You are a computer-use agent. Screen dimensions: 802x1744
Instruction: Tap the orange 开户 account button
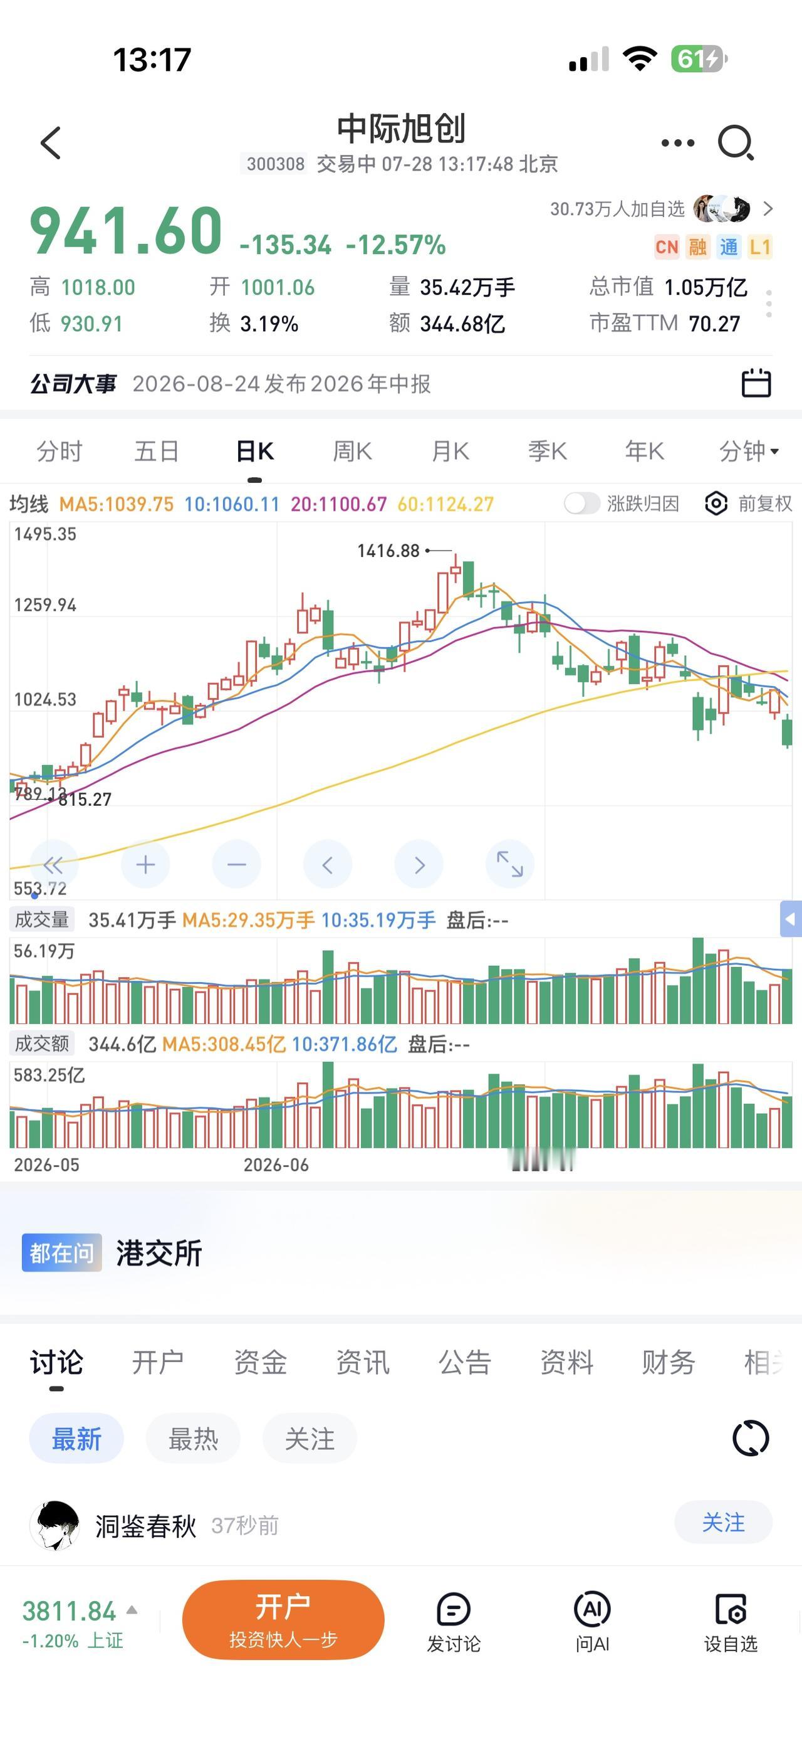283,1620
